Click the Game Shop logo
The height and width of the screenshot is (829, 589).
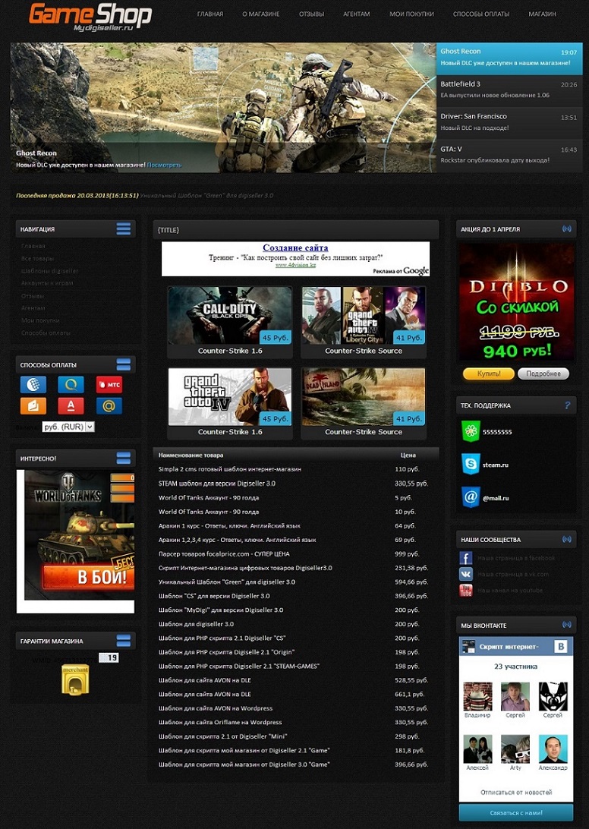tap(90, 17)
